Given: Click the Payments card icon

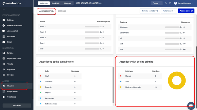Looking at the screenshot, I should [4, 69].
